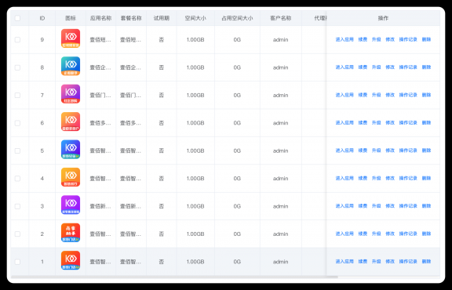Open 进入应用 for row ID 6

[x=344, y=123]
